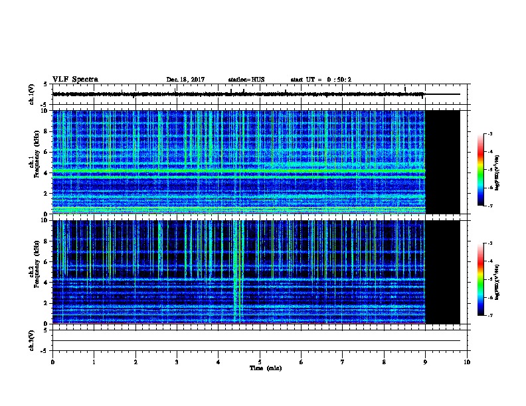Click the 'ch.3(V)' waveform axis label
Screen dimensions: 526x406
point(32,340)
